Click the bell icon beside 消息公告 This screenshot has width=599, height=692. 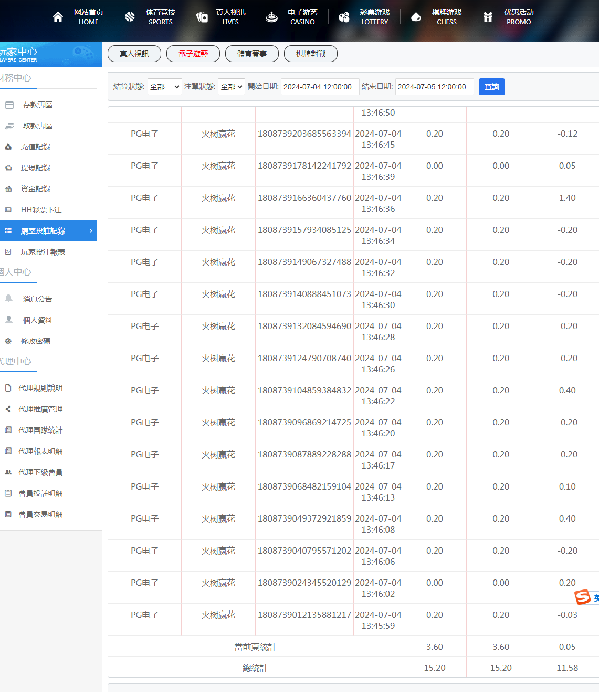point(9,299)
